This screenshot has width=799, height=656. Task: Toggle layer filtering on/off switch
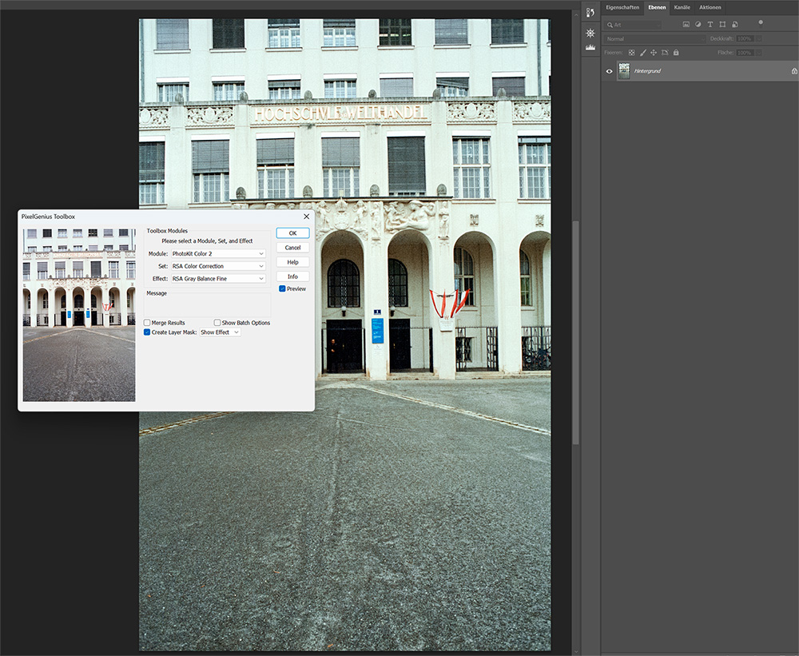761,22
